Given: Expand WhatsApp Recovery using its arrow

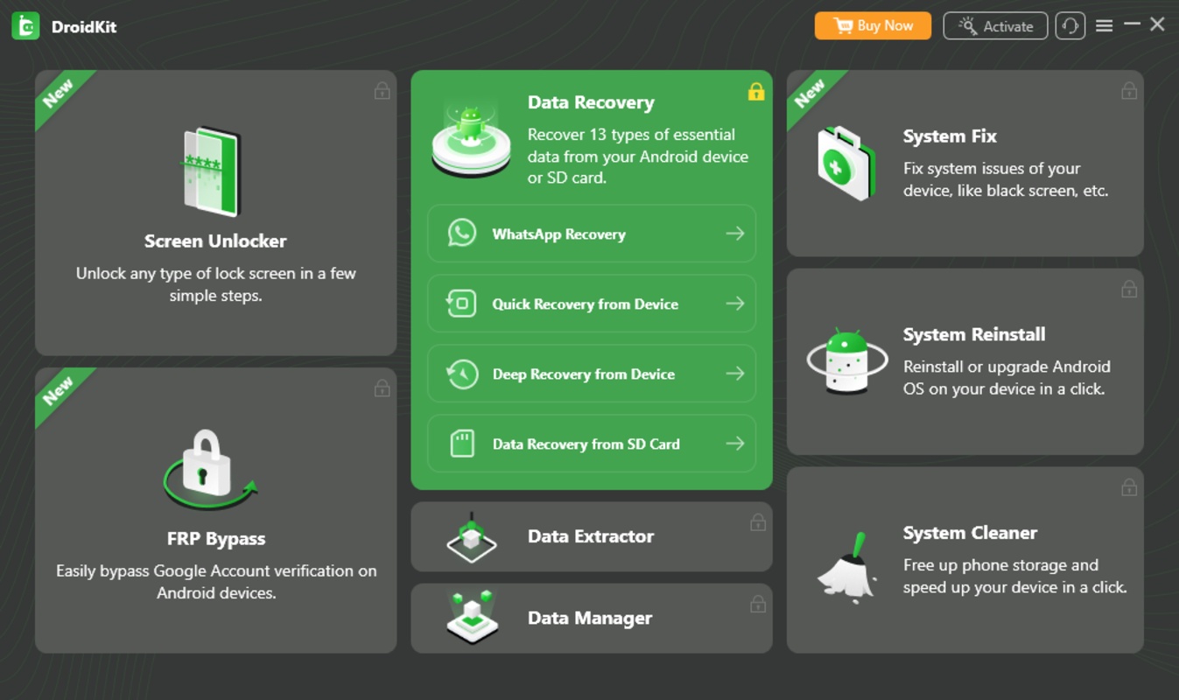Looking at the screenshot, I should (735, 233).
